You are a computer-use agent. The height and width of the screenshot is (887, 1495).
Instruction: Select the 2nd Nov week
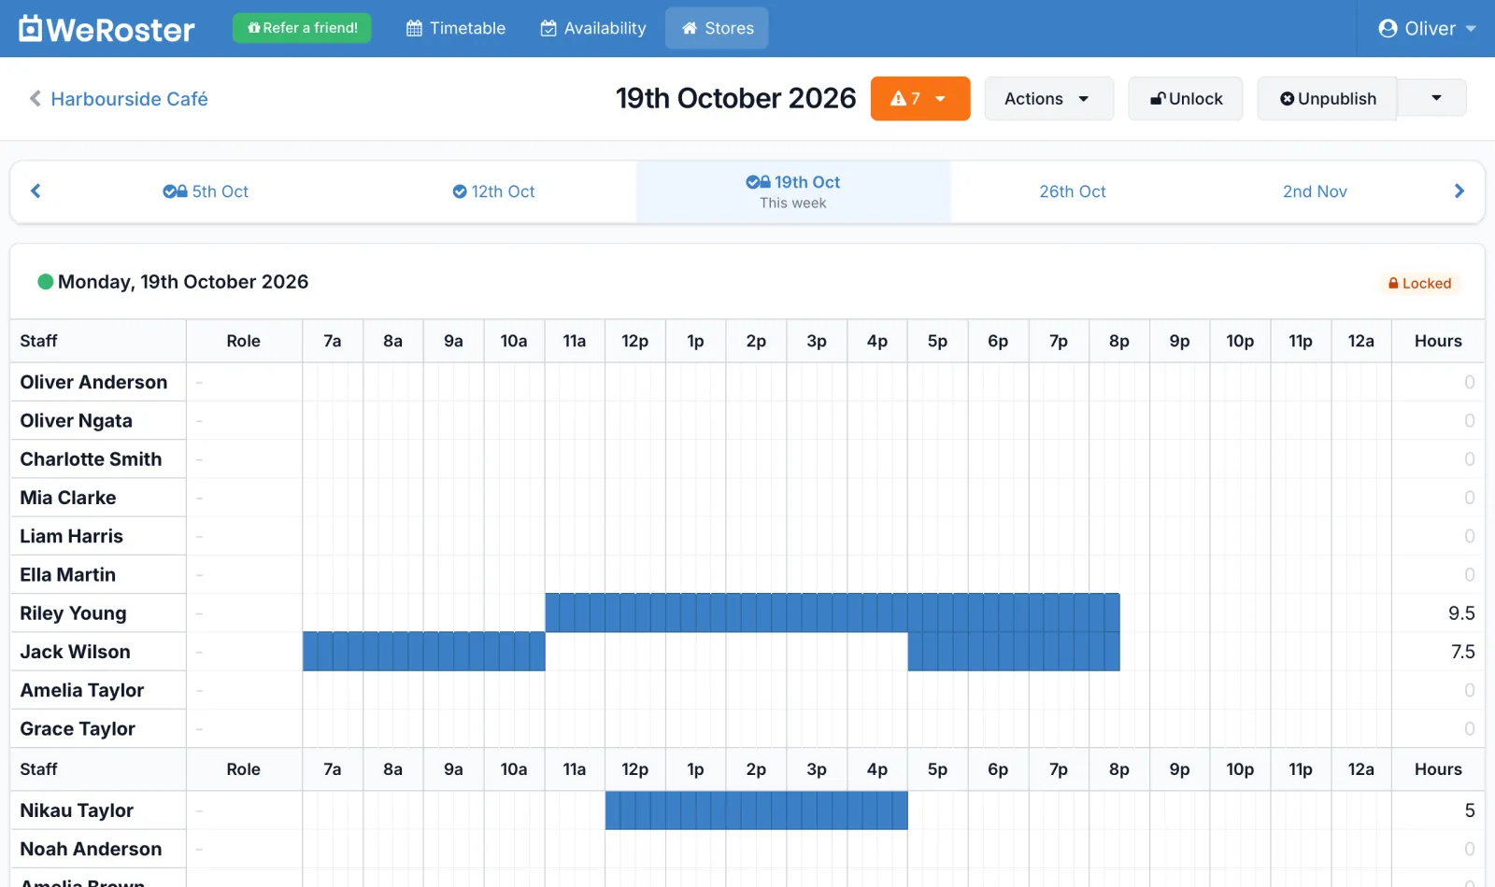1315,191
